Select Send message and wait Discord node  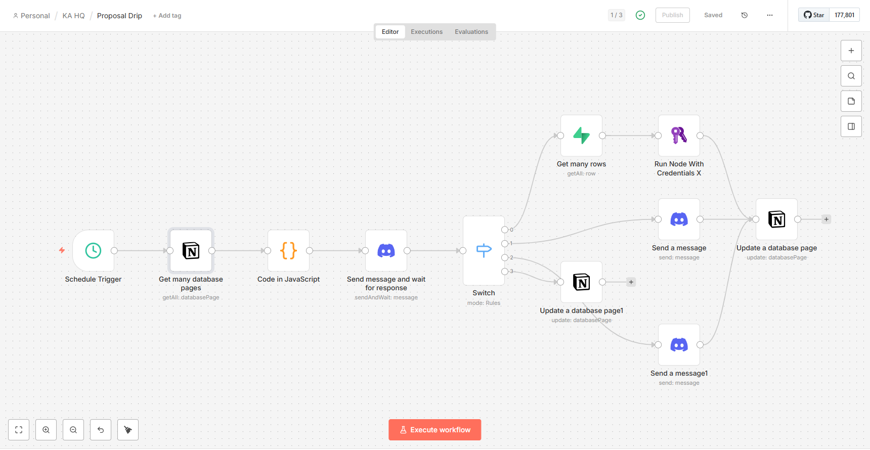coord(386,251)
